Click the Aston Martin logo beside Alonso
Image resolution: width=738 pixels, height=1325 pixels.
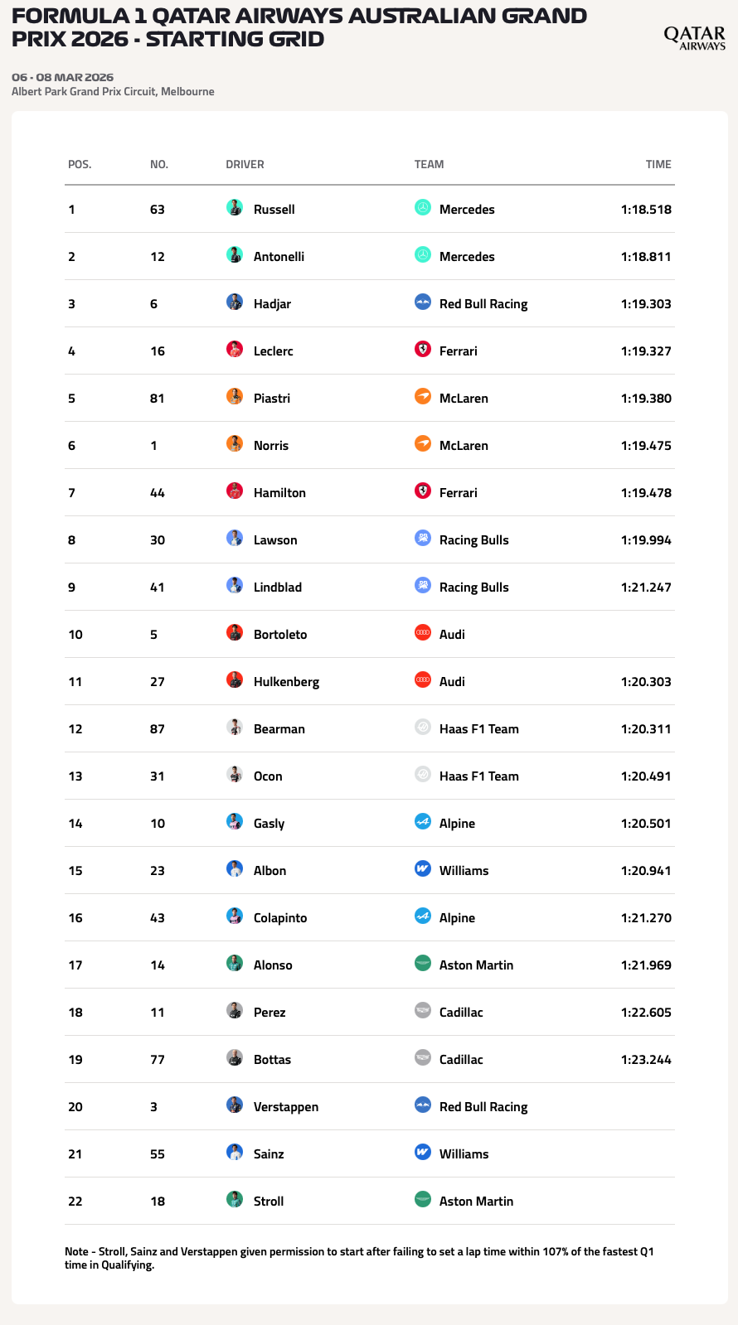[x=423, y=965]
